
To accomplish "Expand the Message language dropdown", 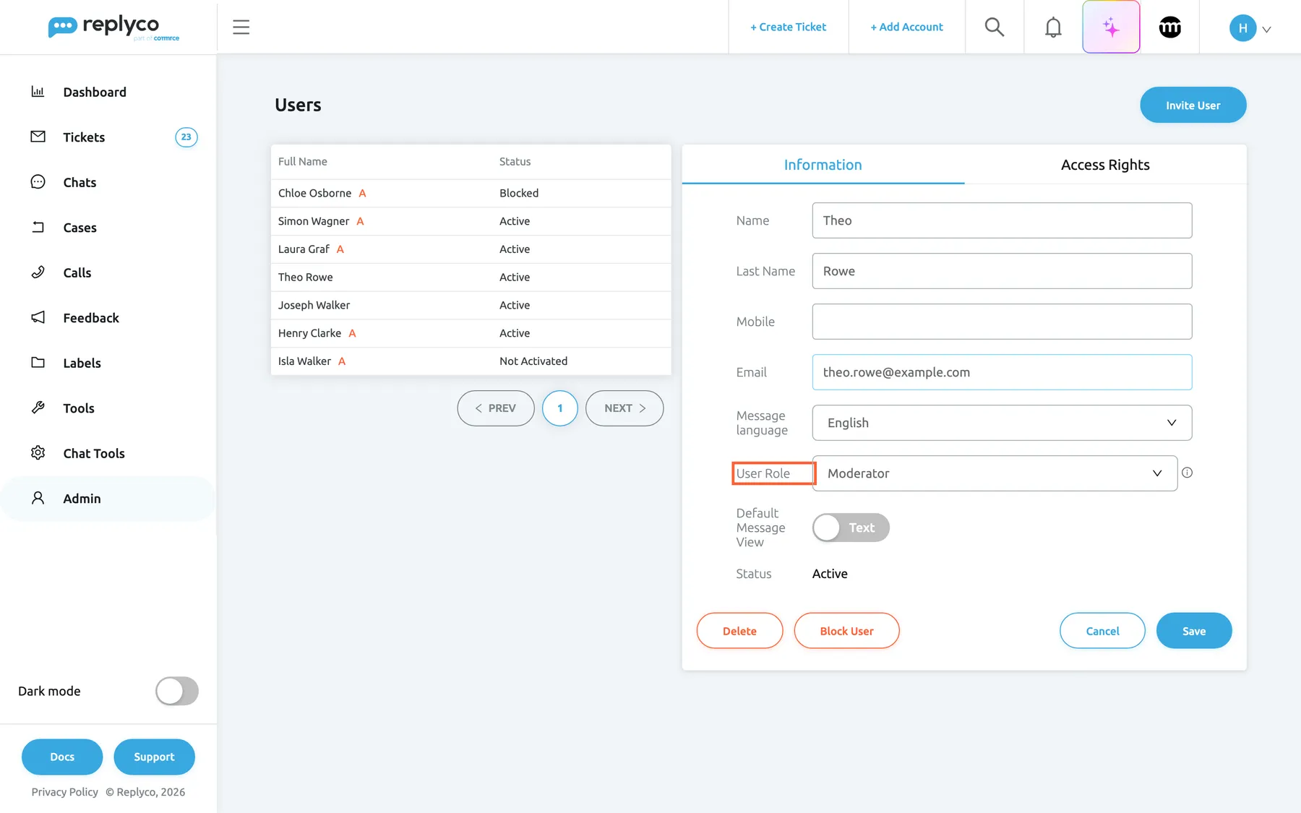I will pyautogui.click(x=1002, y=423).
